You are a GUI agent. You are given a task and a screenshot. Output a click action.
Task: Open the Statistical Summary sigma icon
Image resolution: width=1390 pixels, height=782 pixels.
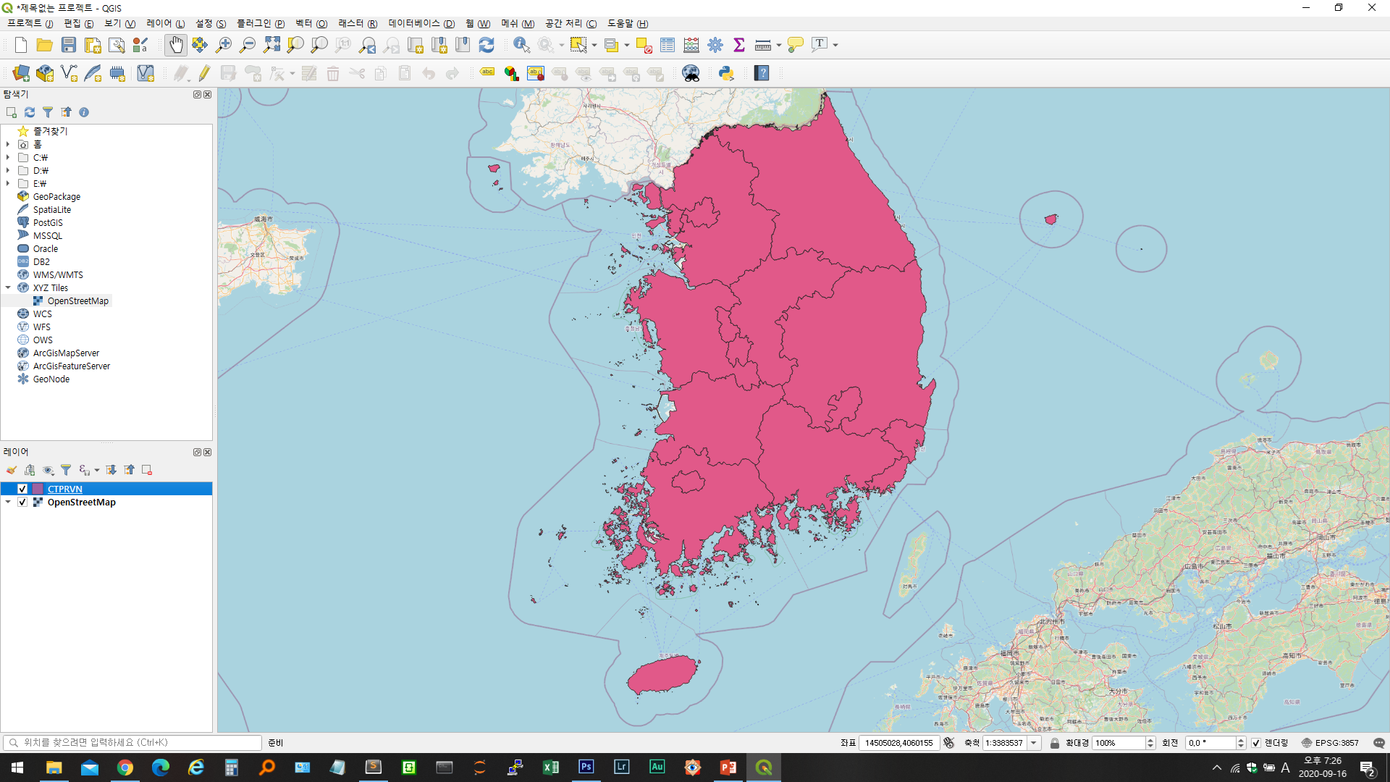(x=739, y=45)
